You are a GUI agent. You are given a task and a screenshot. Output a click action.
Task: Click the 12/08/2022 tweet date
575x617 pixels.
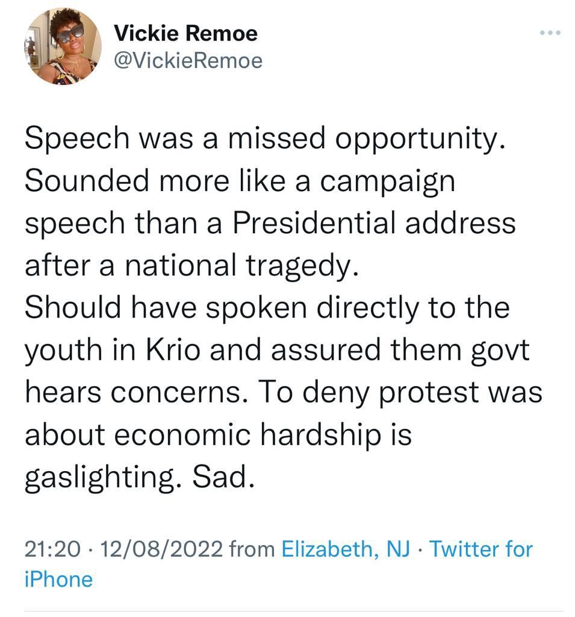click(x=162, y=549)
